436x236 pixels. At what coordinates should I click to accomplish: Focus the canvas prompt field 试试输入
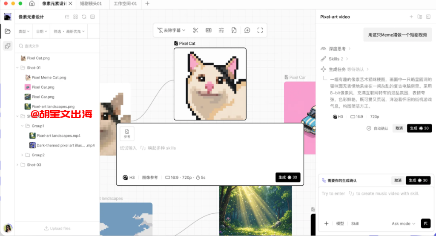click(x=210, y=148)
